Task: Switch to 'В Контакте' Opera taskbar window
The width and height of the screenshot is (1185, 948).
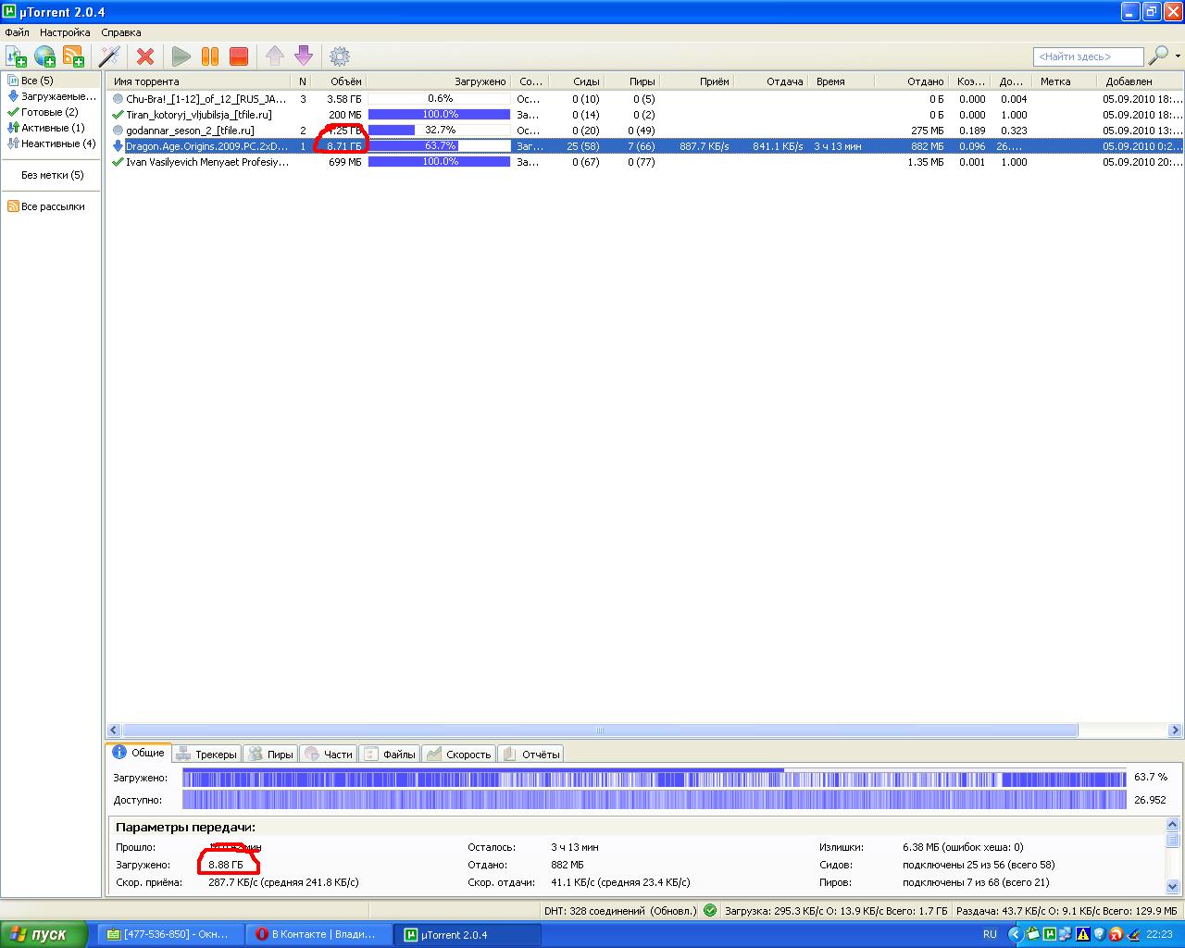Action: tap(318, 934)
